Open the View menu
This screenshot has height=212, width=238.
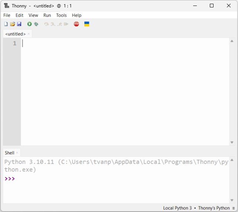(x=33, y=15)
